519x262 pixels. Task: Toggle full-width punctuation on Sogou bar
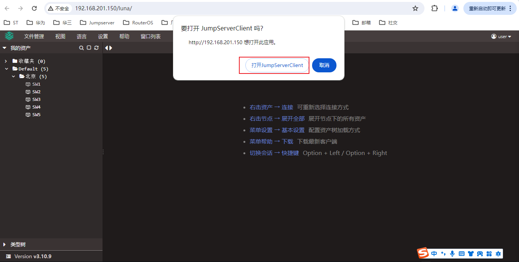443,253
